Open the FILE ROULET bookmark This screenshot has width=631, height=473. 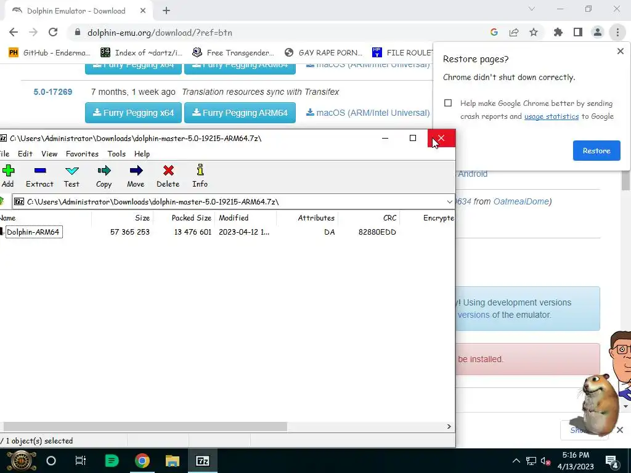(402, 52)
